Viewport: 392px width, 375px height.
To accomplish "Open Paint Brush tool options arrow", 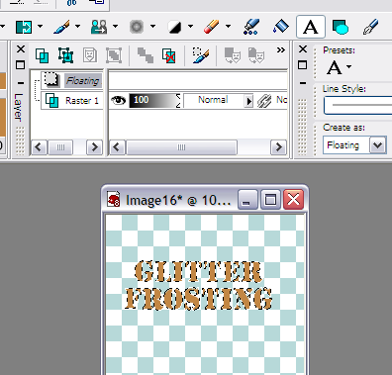I will [x=77, y=27].
